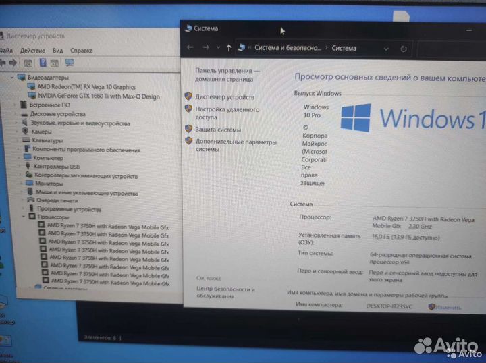Go up one level in Система window
This screenshot has height=363, width=486.
(x=229, y=48)
